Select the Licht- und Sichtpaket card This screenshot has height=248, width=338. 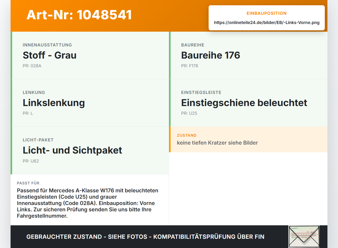[x=90, y=150]
